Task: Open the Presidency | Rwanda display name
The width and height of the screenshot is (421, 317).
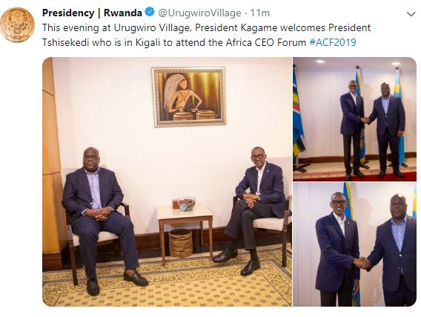Action: [92, 13]
